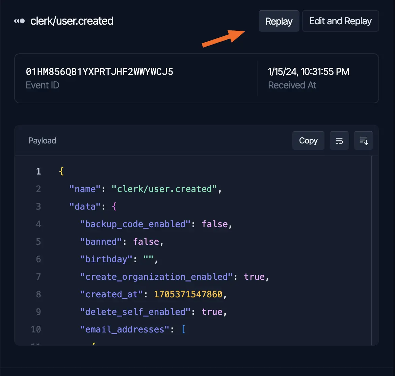
Task: Click the event signal icon beside clerk/user.created
Action: point(20,21)
